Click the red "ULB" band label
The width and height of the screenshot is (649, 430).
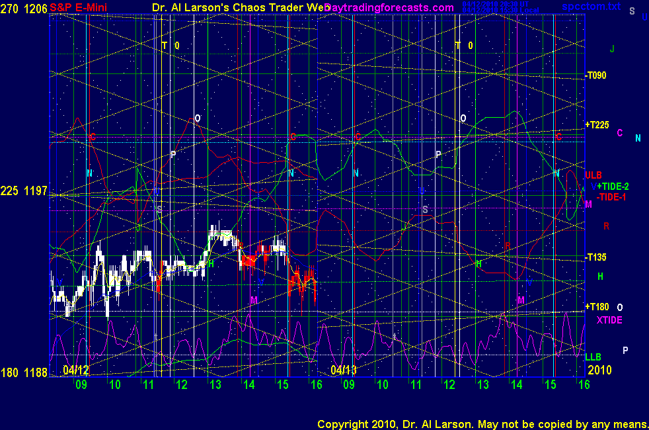point(593,175)
